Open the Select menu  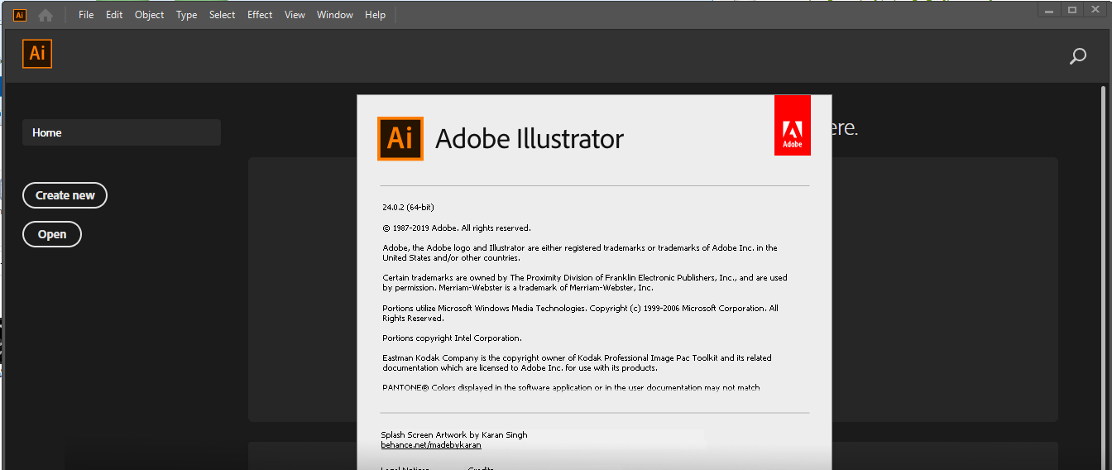[222, 15]
